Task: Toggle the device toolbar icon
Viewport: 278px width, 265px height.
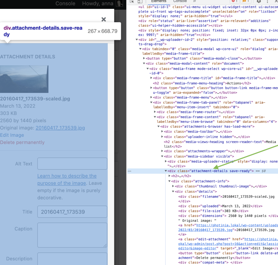Action: coord(140,2)
